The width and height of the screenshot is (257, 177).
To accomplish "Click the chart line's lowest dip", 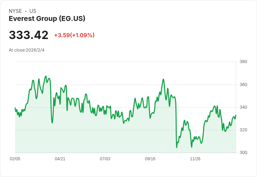I will 177,147.
